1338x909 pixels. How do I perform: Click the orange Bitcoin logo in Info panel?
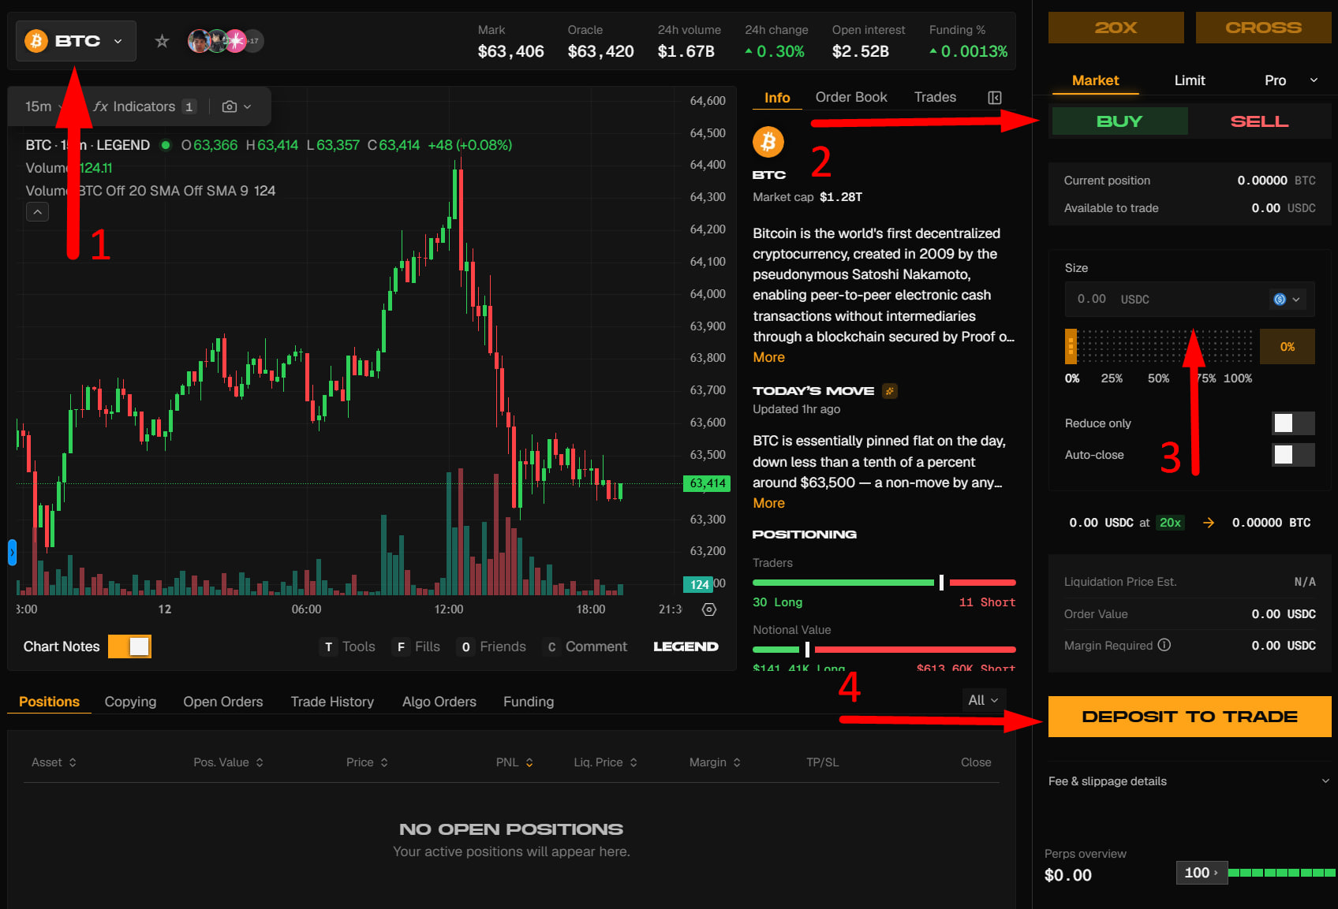tap(768, 142)
